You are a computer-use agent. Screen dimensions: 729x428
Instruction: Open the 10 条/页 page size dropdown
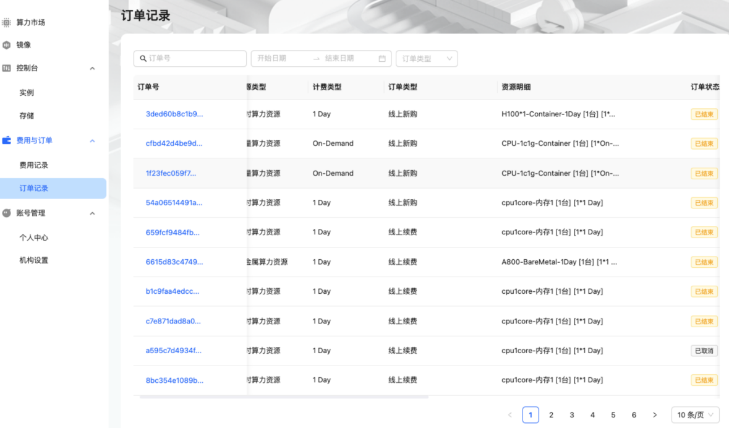coord(695,415)
